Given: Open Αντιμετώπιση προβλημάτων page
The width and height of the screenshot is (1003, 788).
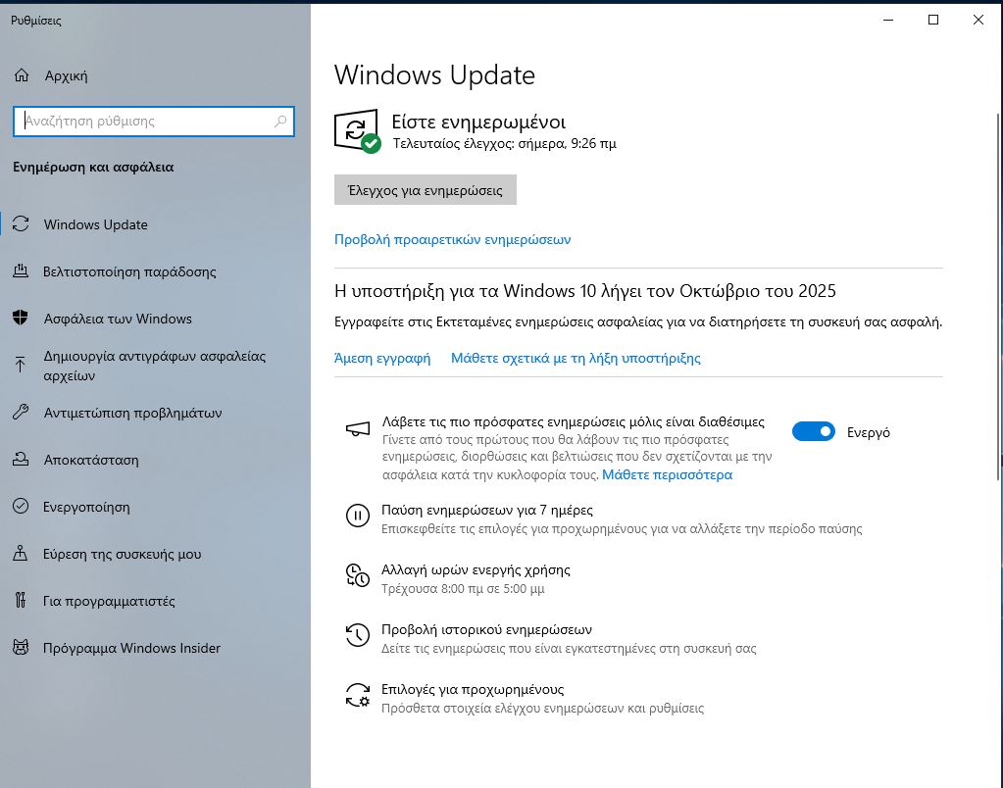Looking at the screenshot, I should pyautogui.click(x=156, y=412).
